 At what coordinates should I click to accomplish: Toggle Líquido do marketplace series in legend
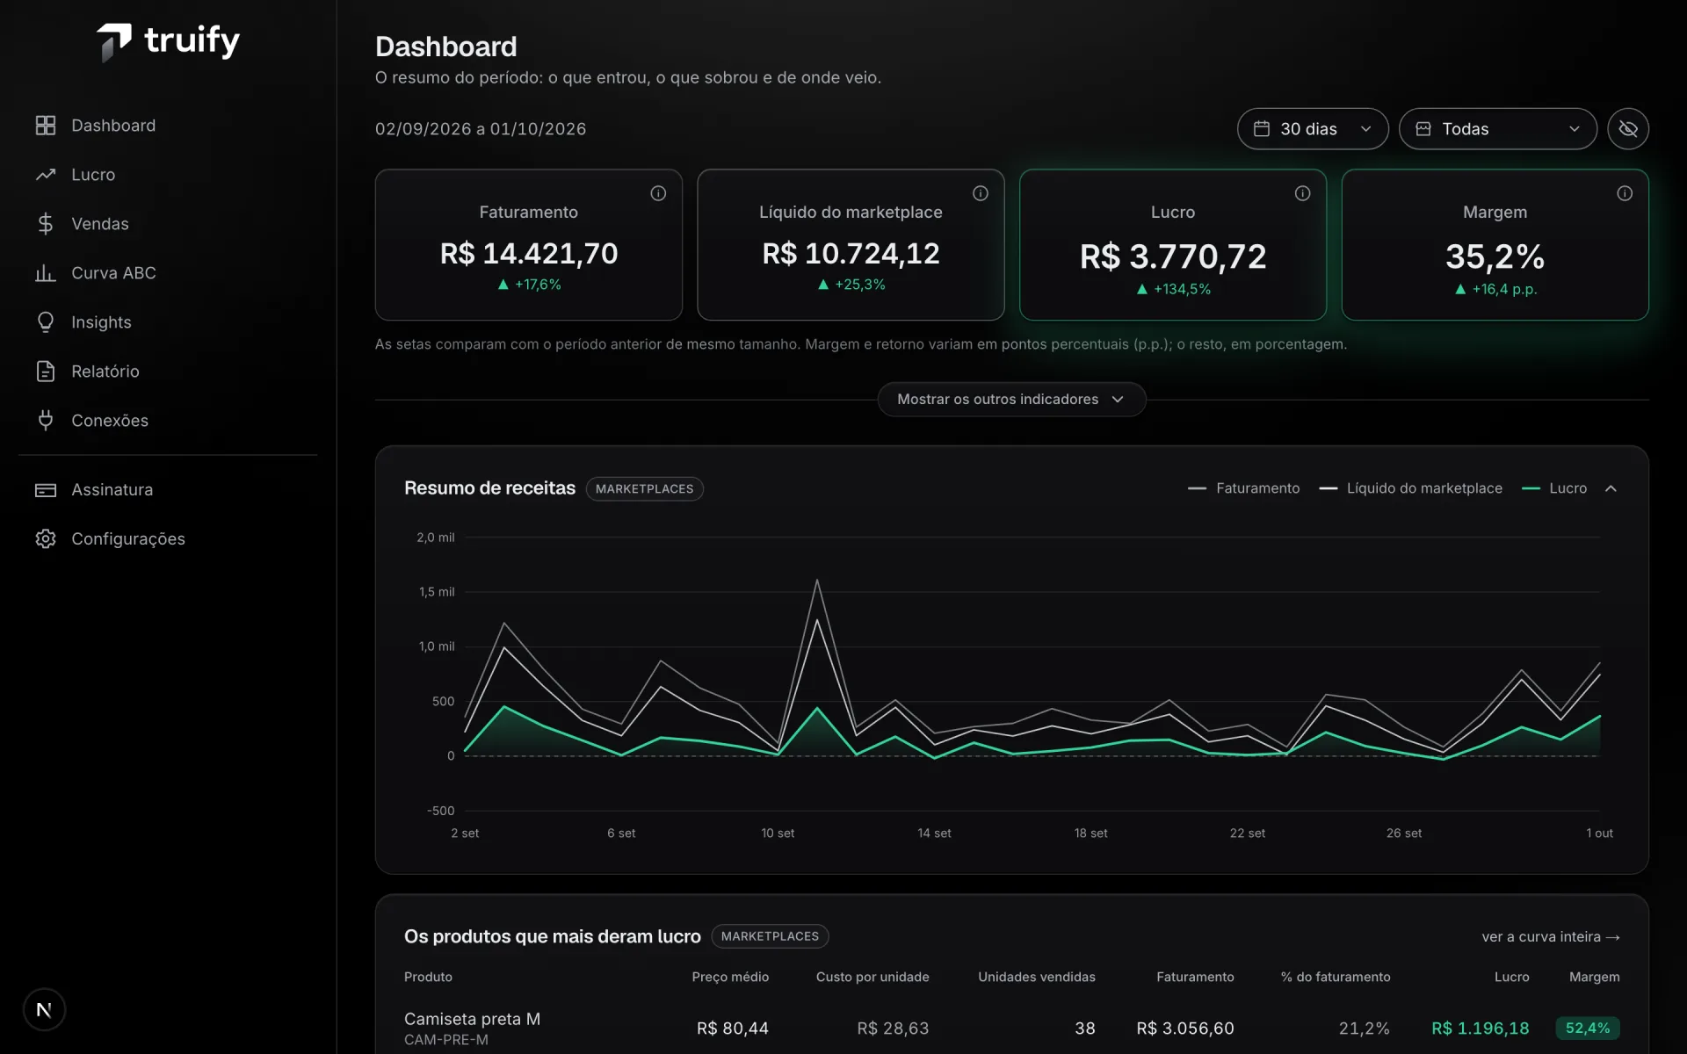click(1410, 488)
